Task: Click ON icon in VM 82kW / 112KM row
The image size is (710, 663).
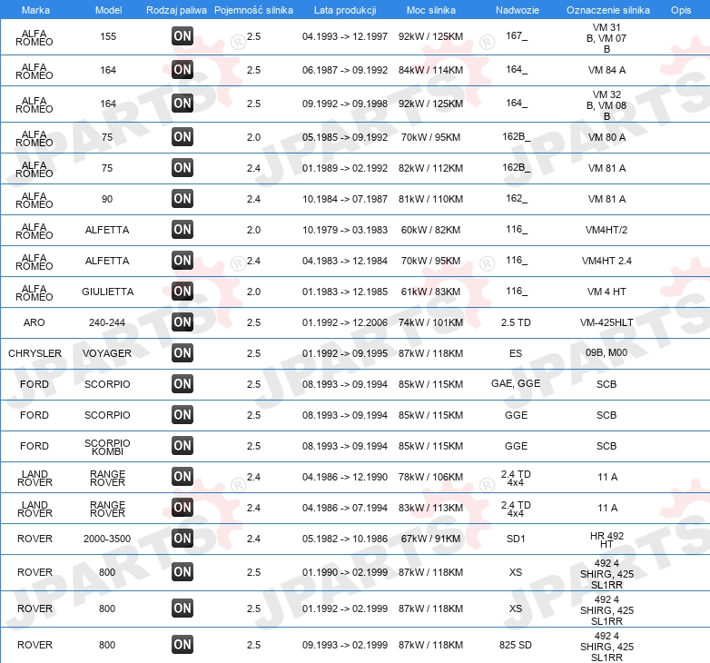Action: click(182, 167)
